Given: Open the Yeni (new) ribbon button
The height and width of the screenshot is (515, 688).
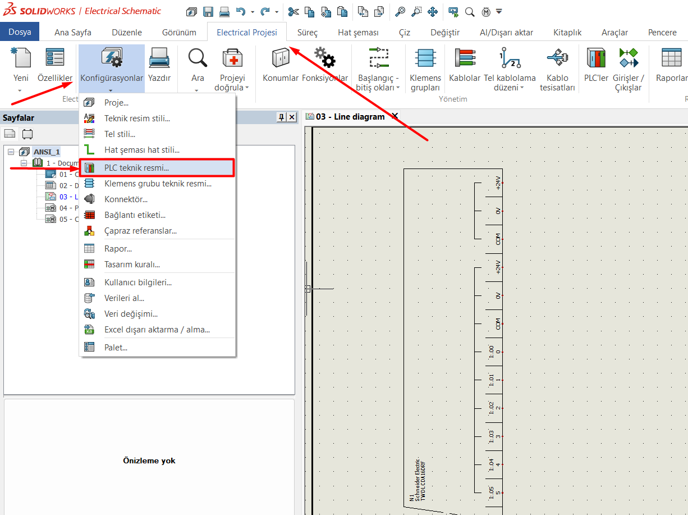Looking at the screenshot, I should point(21,70).
